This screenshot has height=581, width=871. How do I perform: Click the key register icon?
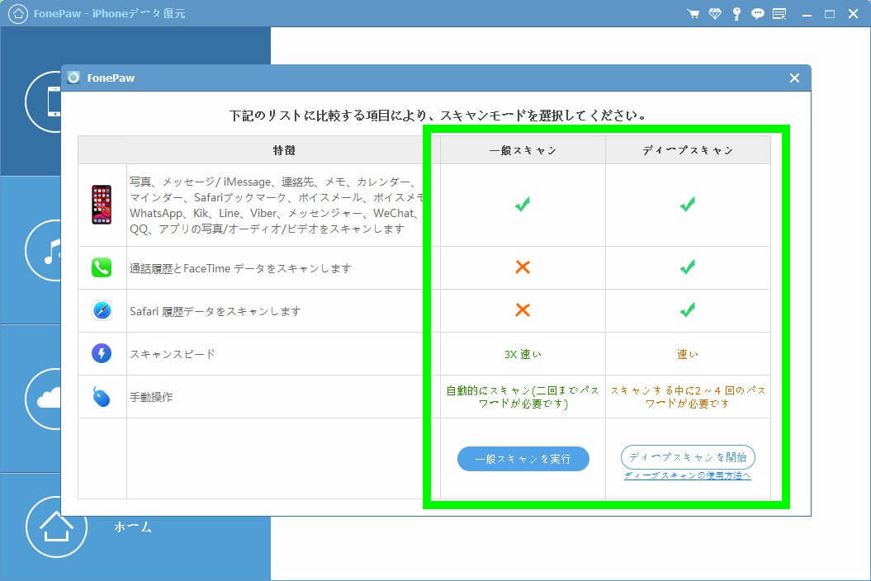click(x=736, y=14)
